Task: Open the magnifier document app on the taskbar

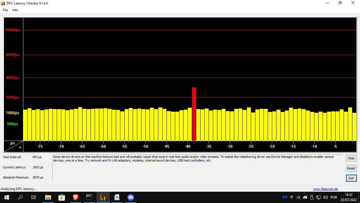Action: click(117, 197)
